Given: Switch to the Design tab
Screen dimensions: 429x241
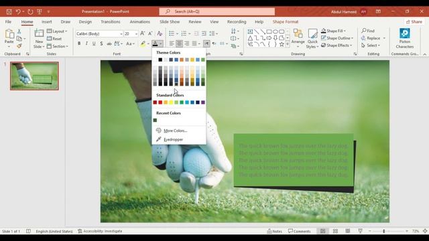Looking at the screenshot, I should (85, 21).
